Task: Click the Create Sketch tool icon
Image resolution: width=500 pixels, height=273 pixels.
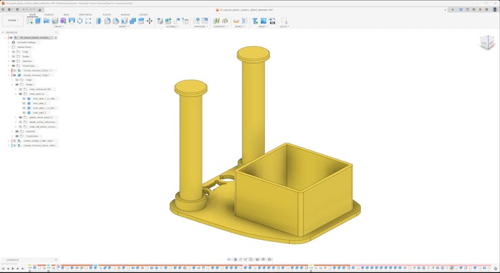Action: (x=30, y=21)
